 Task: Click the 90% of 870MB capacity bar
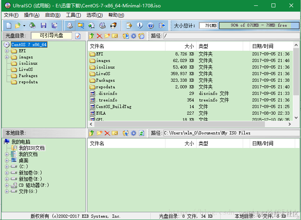[259, 26]
